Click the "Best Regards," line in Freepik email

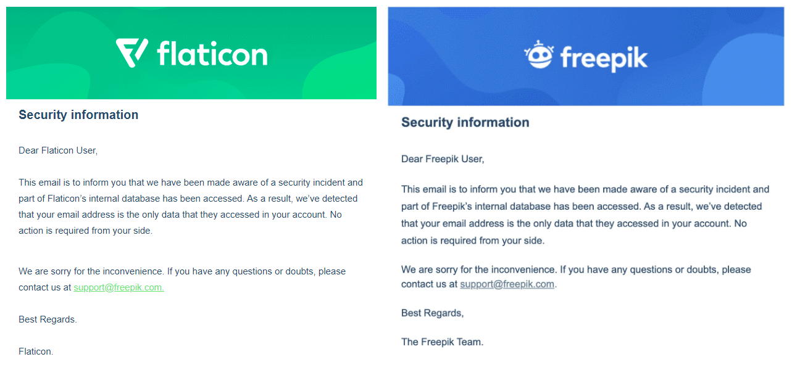[x=432, y=313]
